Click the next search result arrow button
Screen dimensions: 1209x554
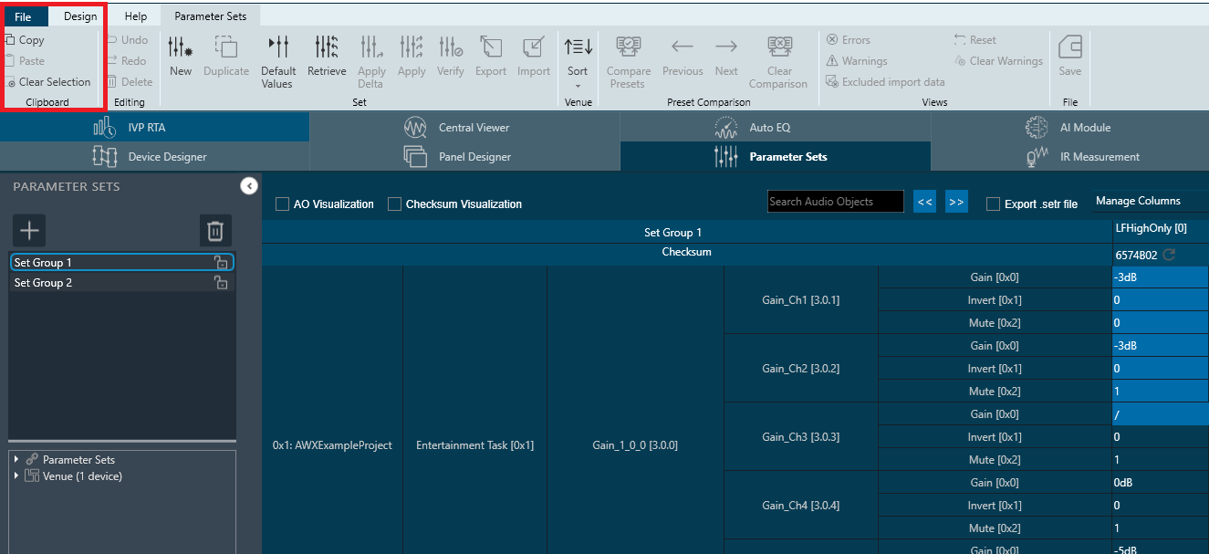[956, 202]
